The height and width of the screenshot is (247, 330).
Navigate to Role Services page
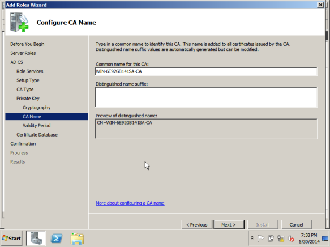(30, 71)
